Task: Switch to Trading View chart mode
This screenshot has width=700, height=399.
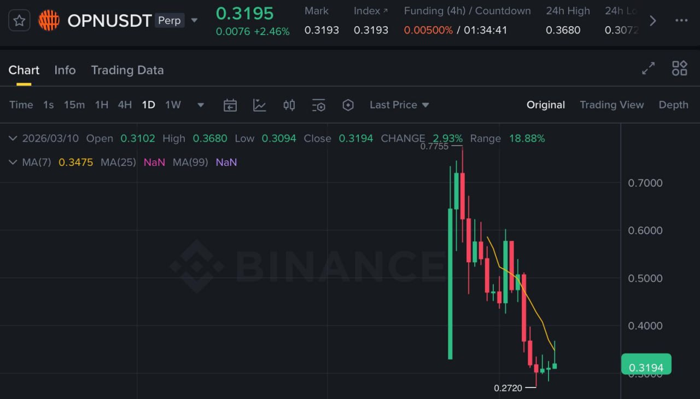Action: click(x=611, y=105)
